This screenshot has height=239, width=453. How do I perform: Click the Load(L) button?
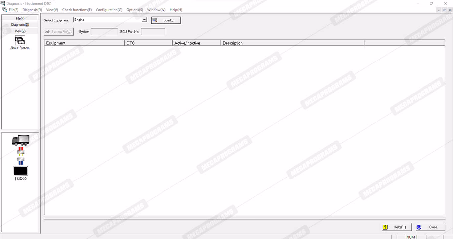pos(166,20)
